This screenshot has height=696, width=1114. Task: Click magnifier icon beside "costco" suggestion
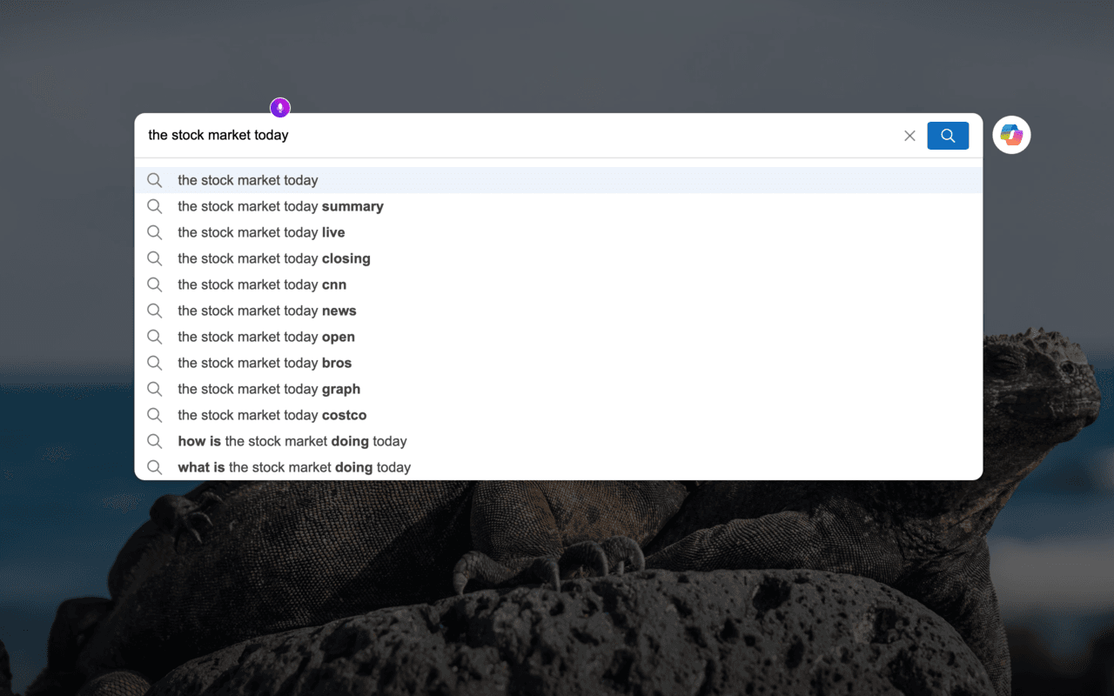tap(155, 415)
